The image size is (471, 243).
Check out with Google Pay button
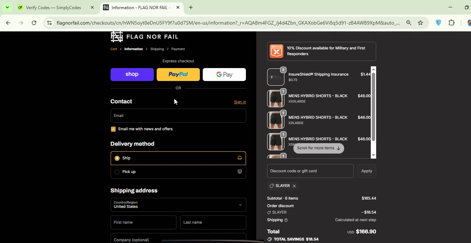tap(224, 75)
